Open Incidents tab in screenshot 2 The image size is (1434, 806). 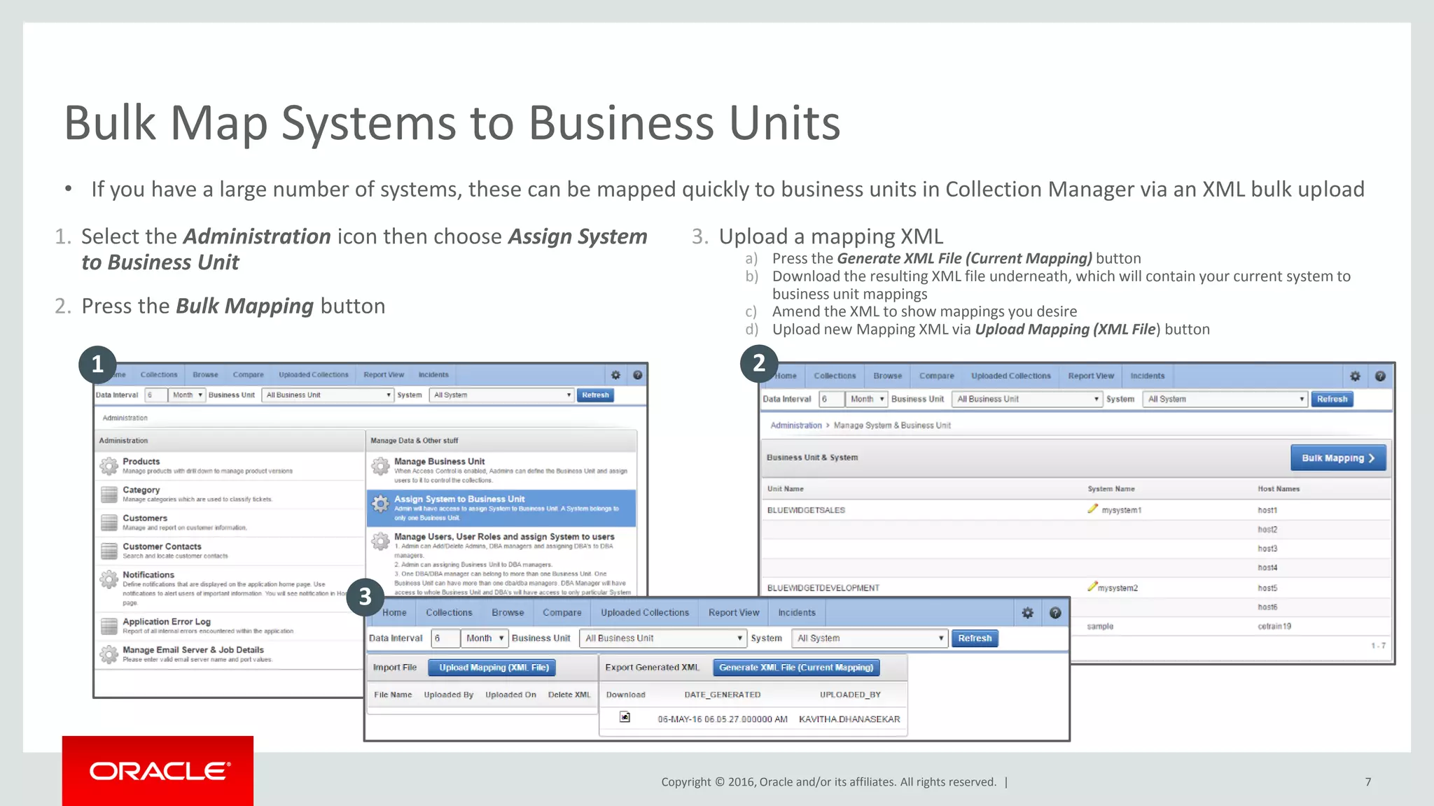tap(1147, 376)
